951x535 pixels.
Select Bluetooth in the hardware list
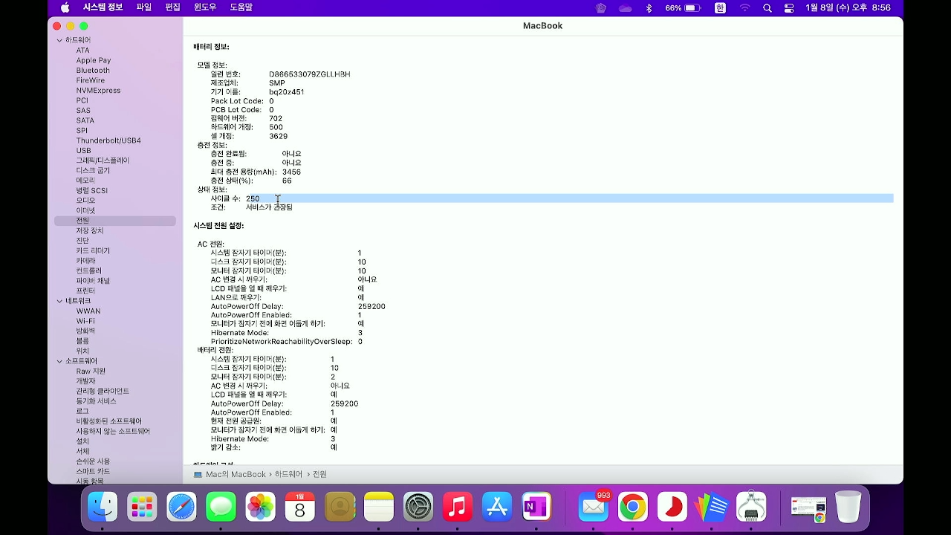coord(93,71)
